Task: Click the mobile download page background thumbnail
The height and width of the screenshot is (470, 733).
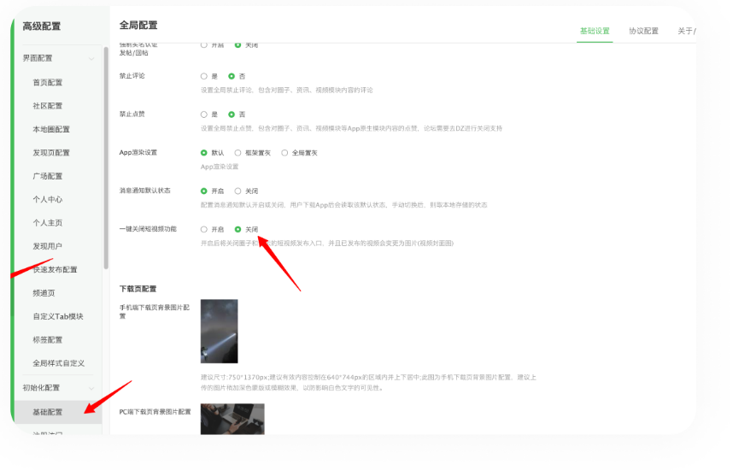Action: pos(219,332)
